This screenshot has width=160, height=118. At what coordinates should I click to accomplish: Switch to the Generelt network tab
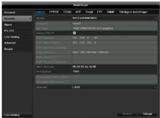(40, 12)
